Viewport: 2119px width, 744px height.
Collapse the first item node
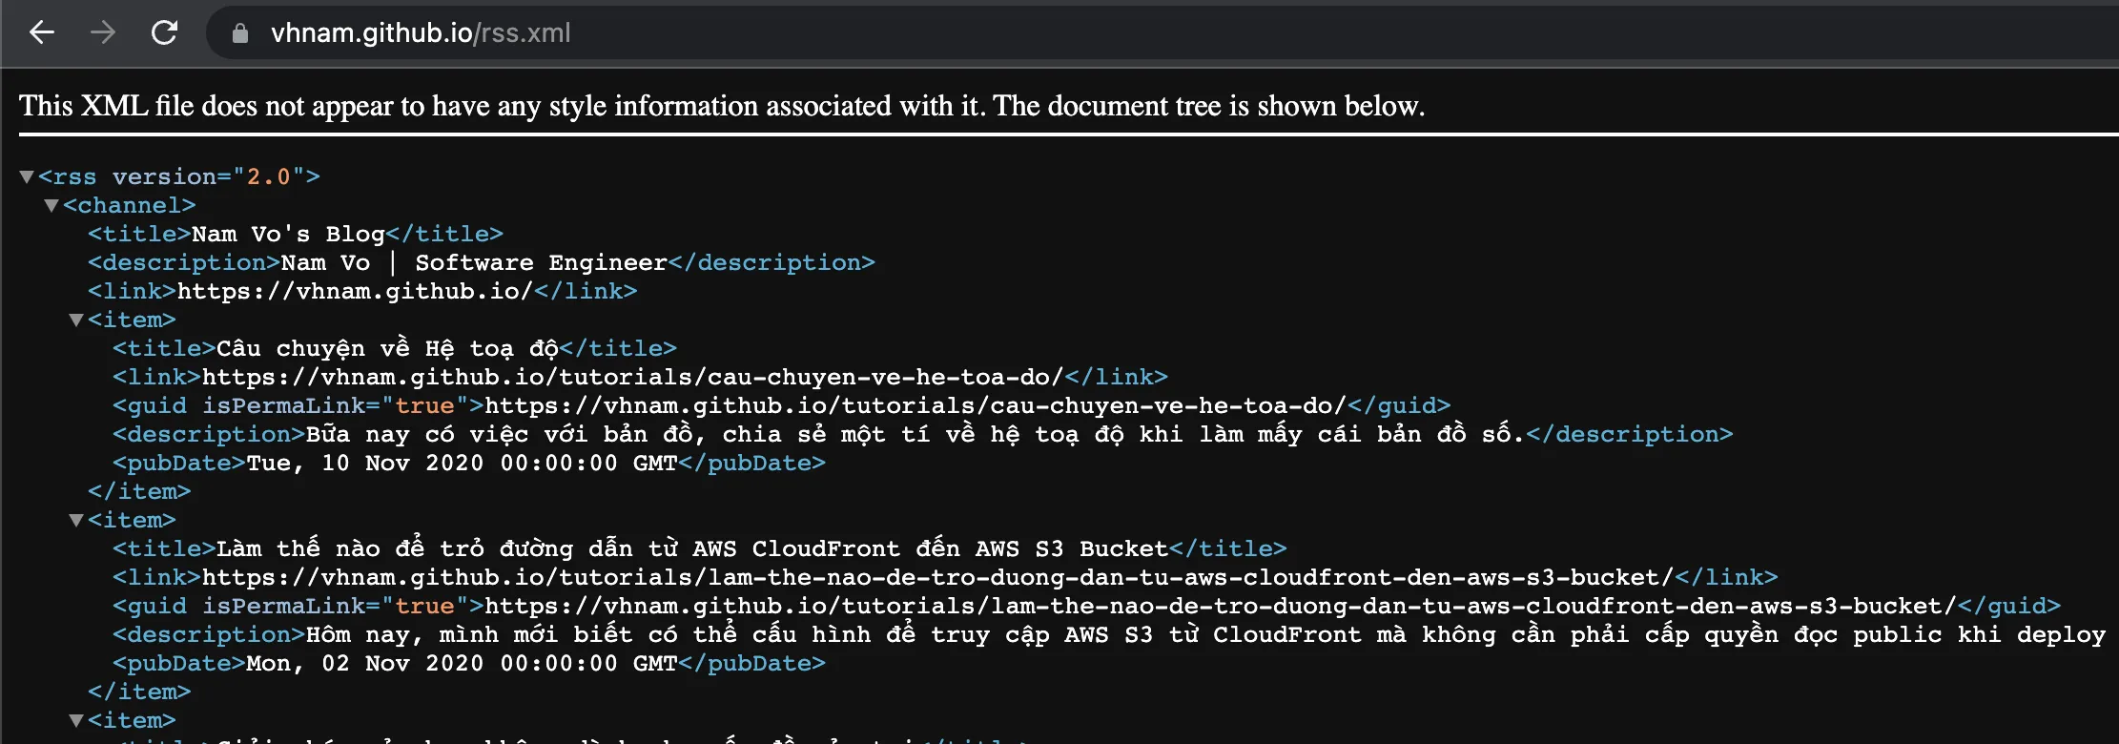click(76, 320)
